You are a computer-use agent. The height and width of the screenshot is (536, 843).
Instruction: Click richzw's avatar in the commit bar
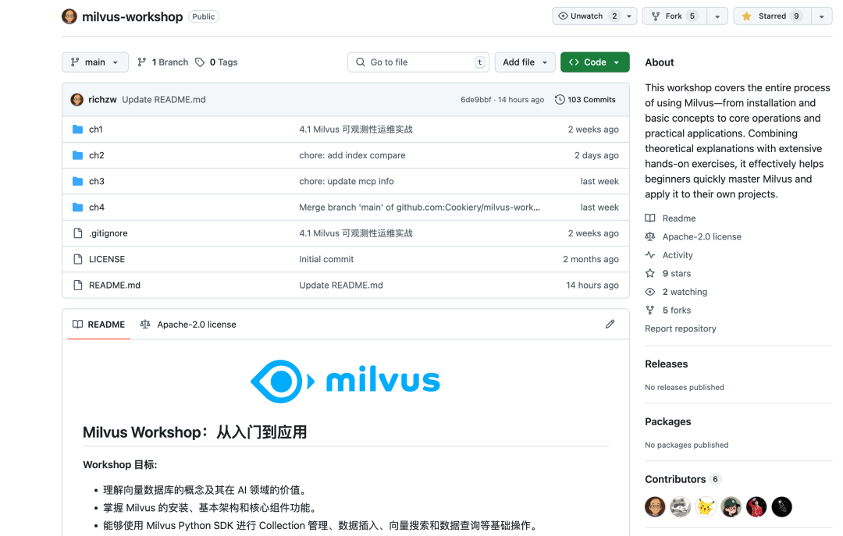coord(76,99)
